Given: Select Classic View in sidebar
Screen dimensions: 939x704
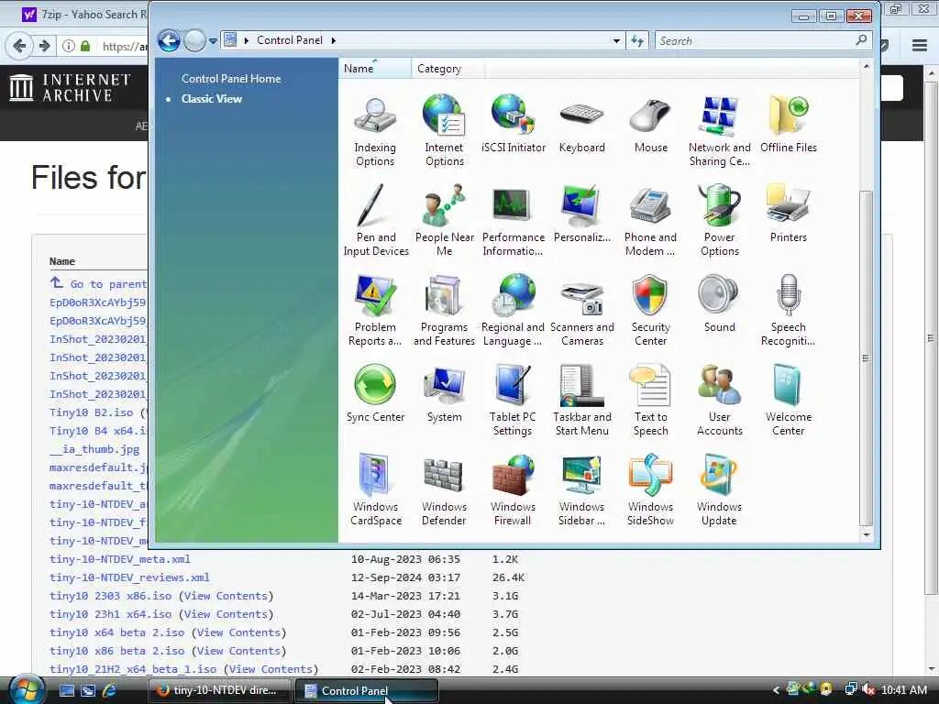Looking at the screenshot, I should coord(212,99).
